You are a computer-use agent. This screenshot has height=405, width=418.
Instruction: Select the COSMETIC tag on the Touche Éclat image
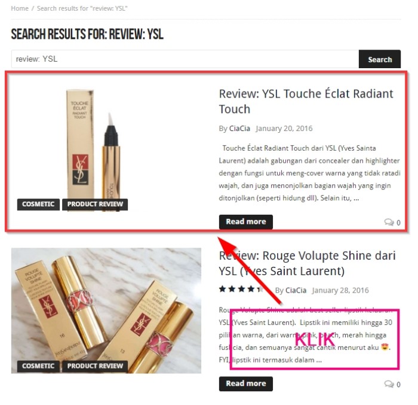(x=38, y=205)
